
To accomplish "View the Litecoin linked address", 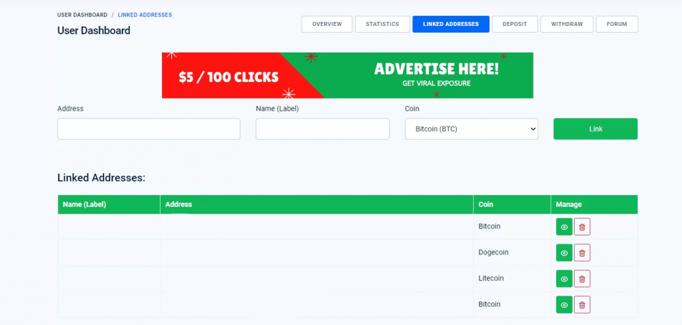I will tap(564, 279).
